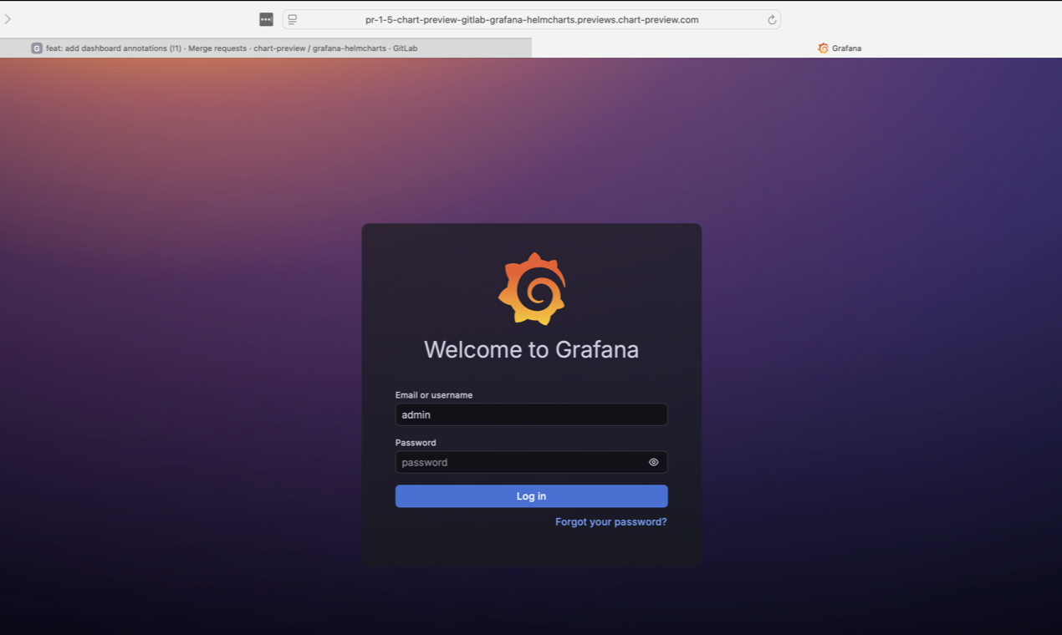Switch to the GitLab merge request tab
Screen dimensions: 1062x635
click(x=266, y=48)
